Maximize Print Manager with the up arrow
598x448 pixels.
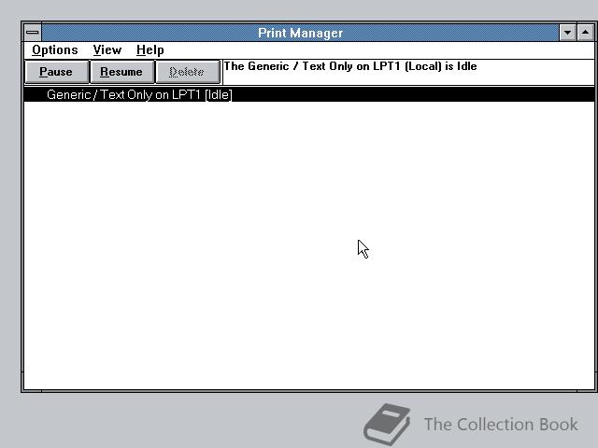pyautogui.click(x=586, y=33)
